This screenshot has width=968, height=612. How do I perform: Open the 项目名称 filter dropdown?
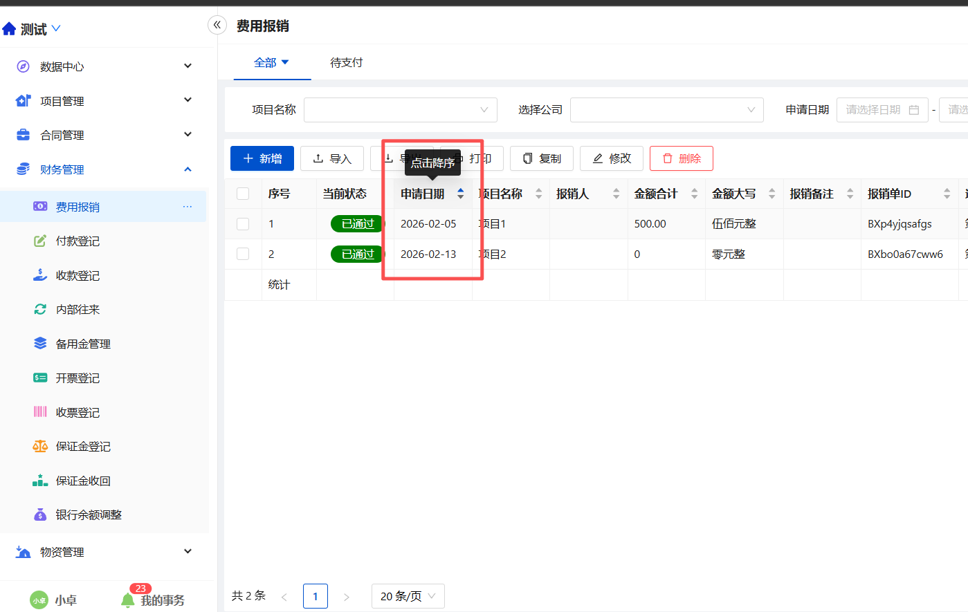[x=400, y=110]
